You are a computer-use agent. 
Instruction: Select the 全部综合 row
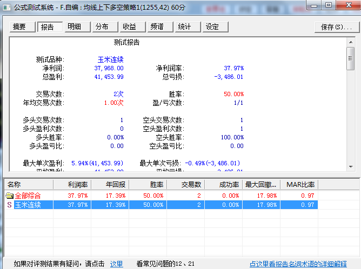point(27,196)
